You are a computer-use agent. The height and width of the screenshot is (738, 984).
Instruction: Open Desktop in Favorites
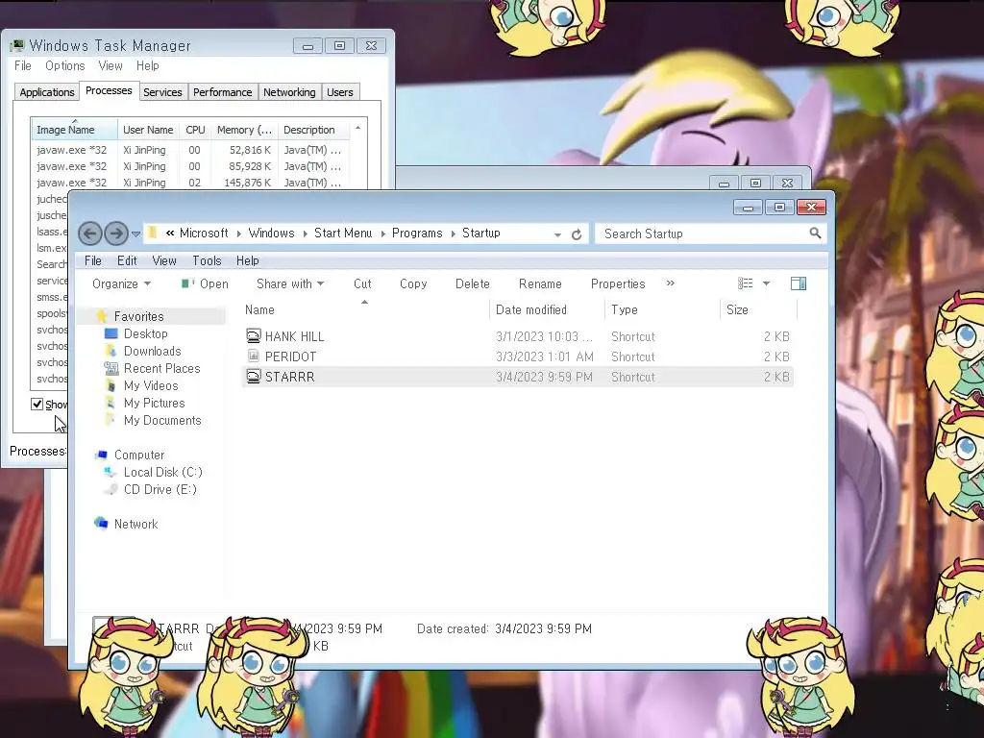(146, 333)
